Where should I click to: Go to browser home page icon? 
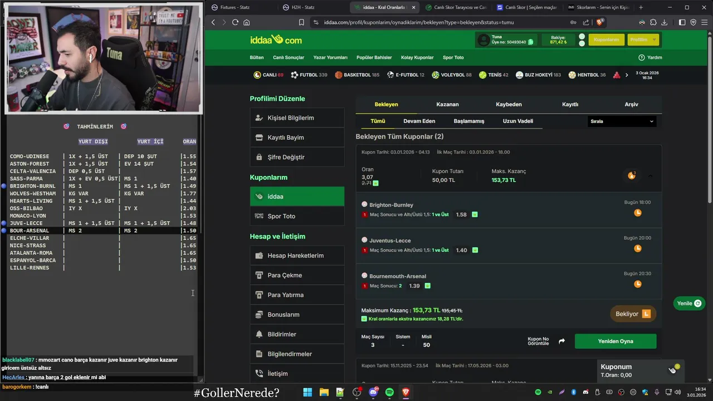coord(247,22)
